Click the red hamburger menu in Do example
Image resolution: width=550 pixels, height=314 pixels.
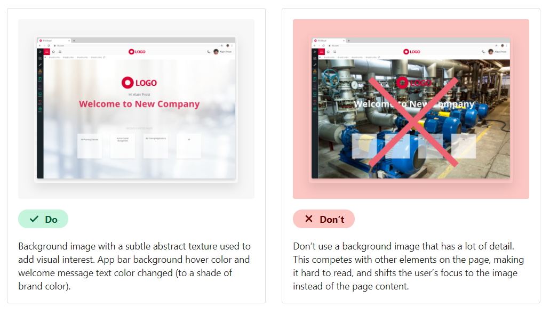[46, 52]
